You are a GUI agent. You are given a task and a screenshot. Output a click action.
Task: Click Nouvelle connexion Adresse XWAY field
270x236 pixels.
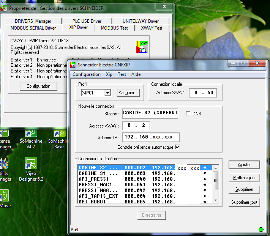pyautogui.click(x=136, y=126)
